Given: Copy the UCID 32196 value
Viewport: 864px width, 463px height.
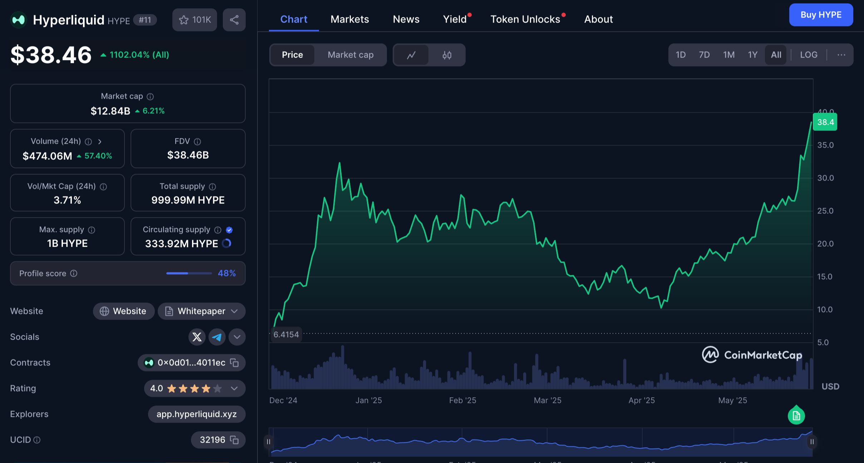Looking at the screenshot, I should coord(234,440).
